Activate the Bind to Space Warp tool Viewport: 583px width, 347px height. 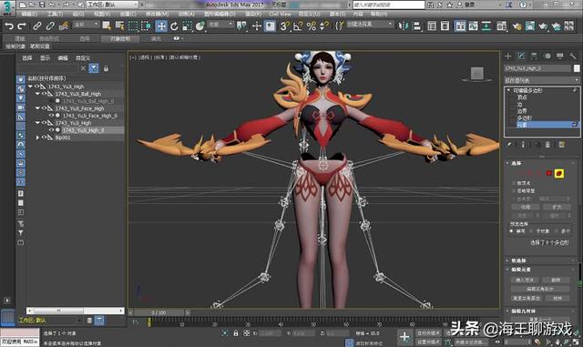pos(64,26)
